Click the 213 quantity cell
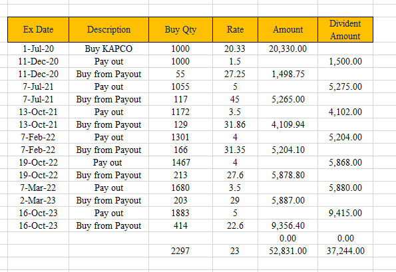The width and height of the screenshot is (396, 272). point(180,175)
